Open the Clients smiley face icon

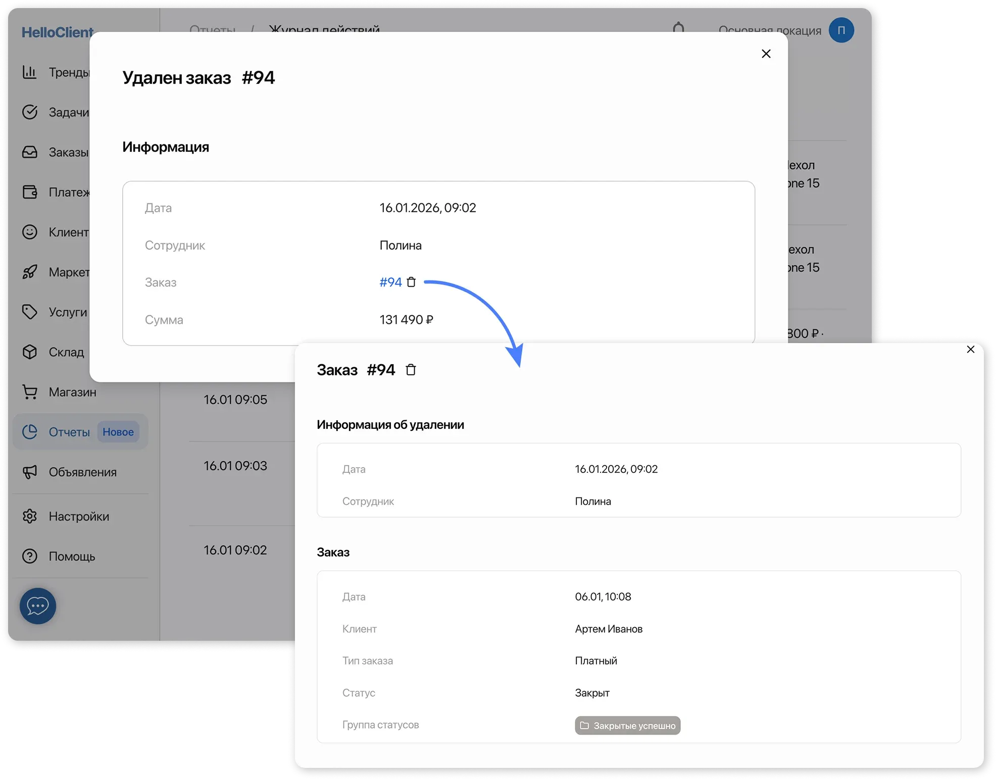[30, 232]
